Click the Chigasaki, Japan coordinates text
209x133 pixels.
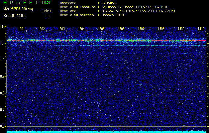(134, 7)
